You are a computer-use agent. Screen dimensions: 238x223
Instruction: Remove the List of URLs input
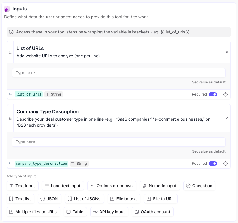227,52
